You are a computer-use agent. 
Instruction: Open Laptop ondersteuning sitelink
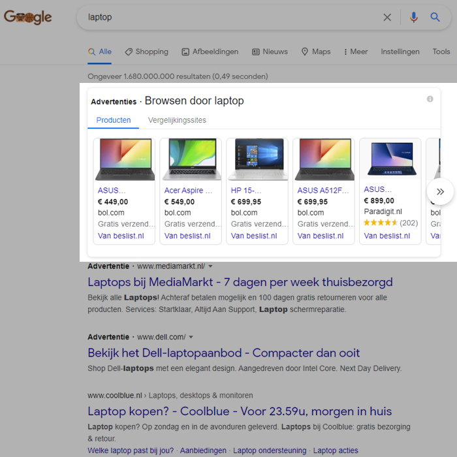(270, 450)
